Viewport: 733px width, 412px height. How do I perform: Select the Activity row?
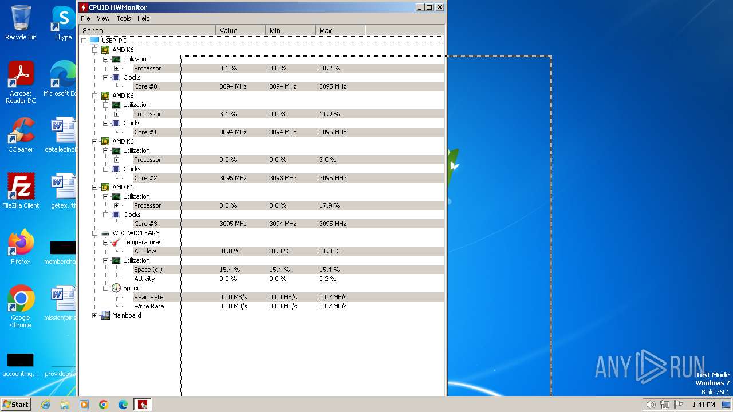(289, 279)
